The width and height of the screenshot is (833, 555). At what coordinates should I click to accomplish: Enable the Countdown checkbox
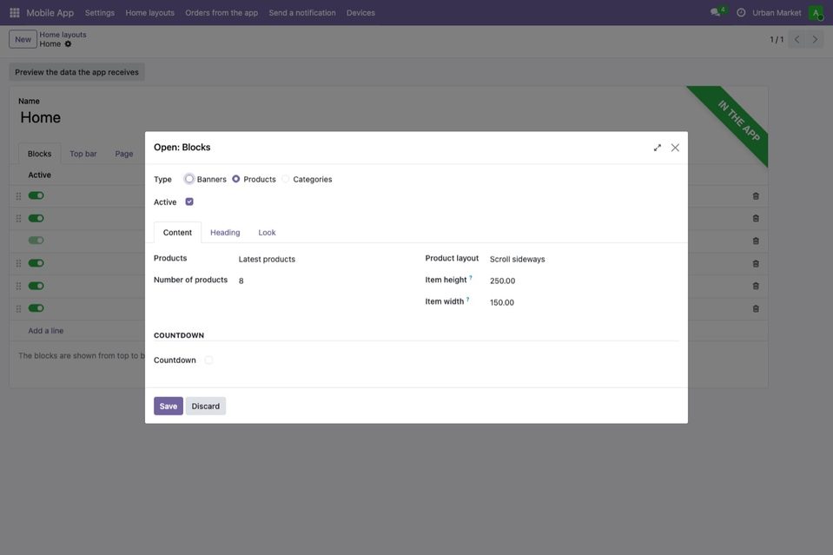[208, 360]
